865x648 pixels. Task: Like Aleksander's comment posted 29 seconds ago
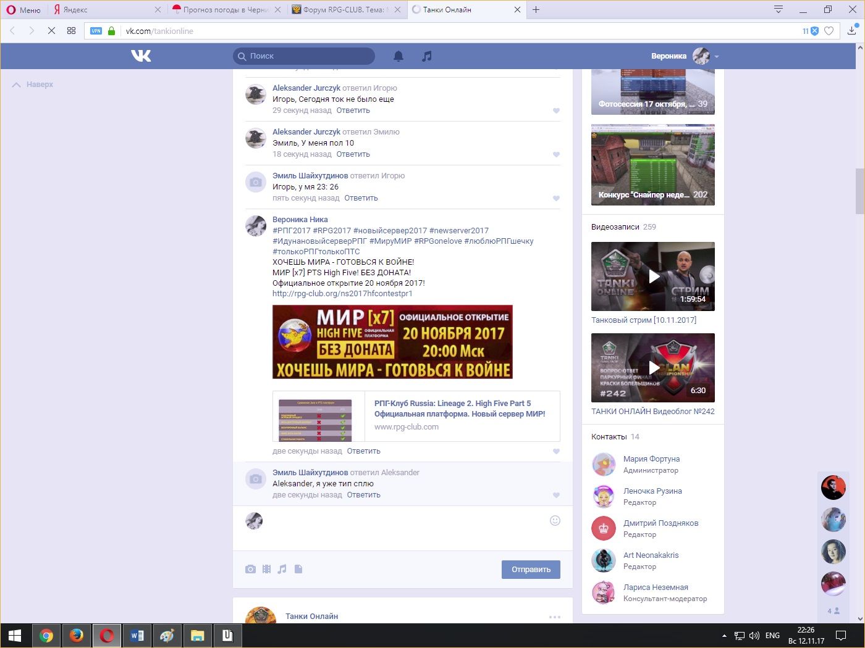click(x=556, y=110)
